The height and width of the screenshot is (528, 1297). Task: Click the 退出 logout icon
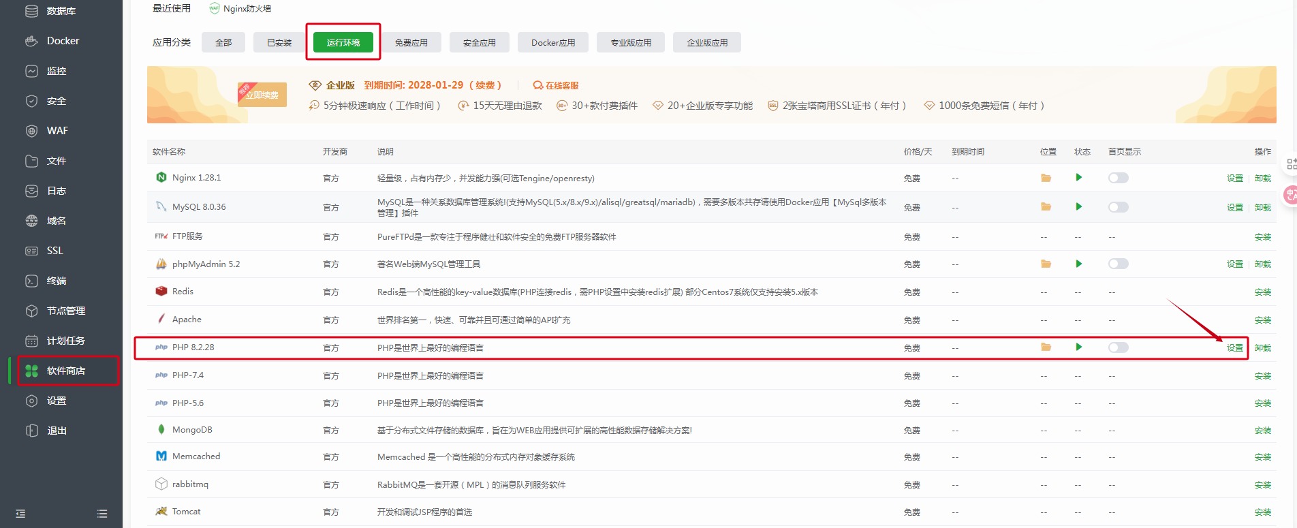click(x=31, y=431)
